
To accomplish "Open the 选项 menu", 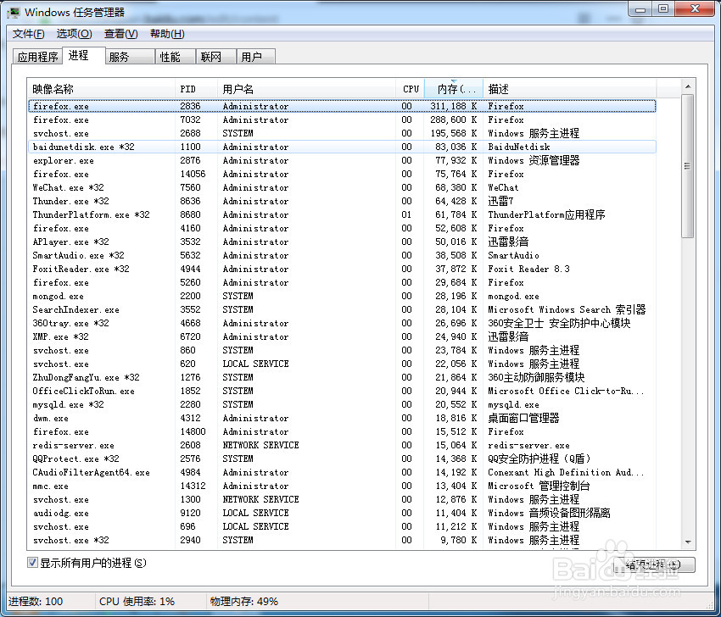I will tap(74, 34).
